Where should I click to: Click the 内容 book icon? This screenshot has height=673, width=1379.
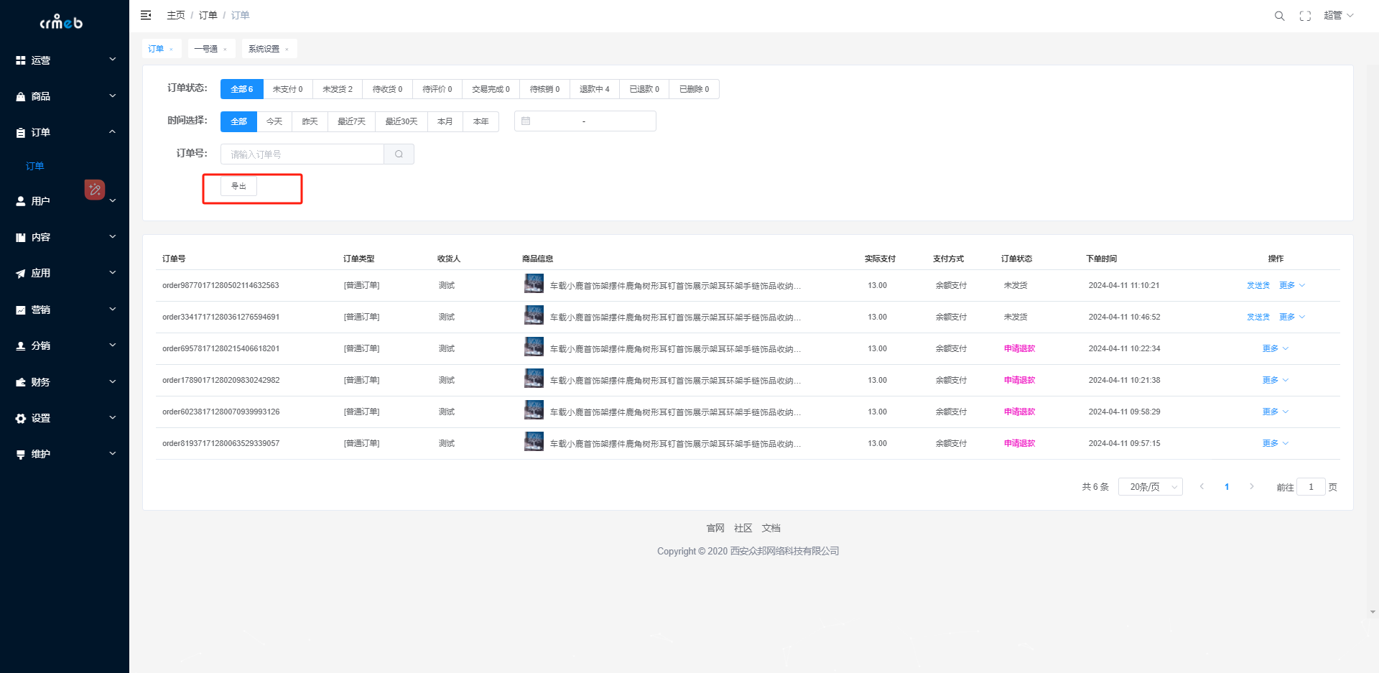[21, 237]
